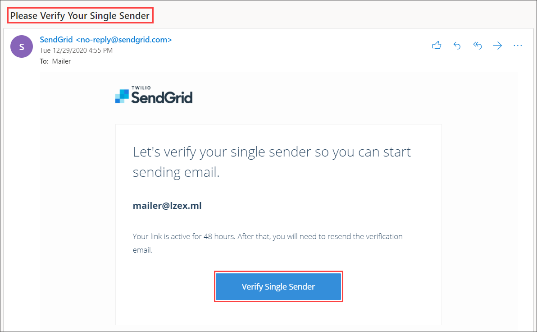Viewport: 537px width, 332px height.
Task: Click the small TWILIO text above the logo
Action: pyautogui.click(x=141, y=88)
